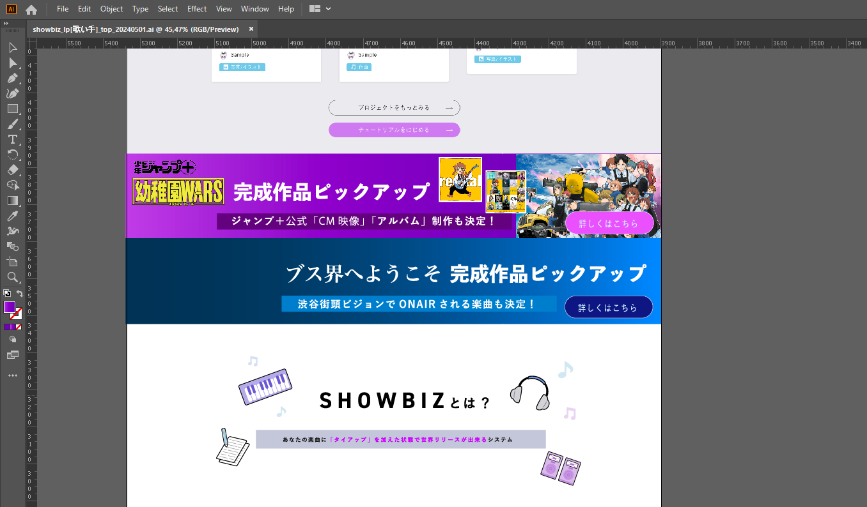Screen dimensions: 867x507
Task: Click the arrange documents layout icon
Action: click(315, 9)
